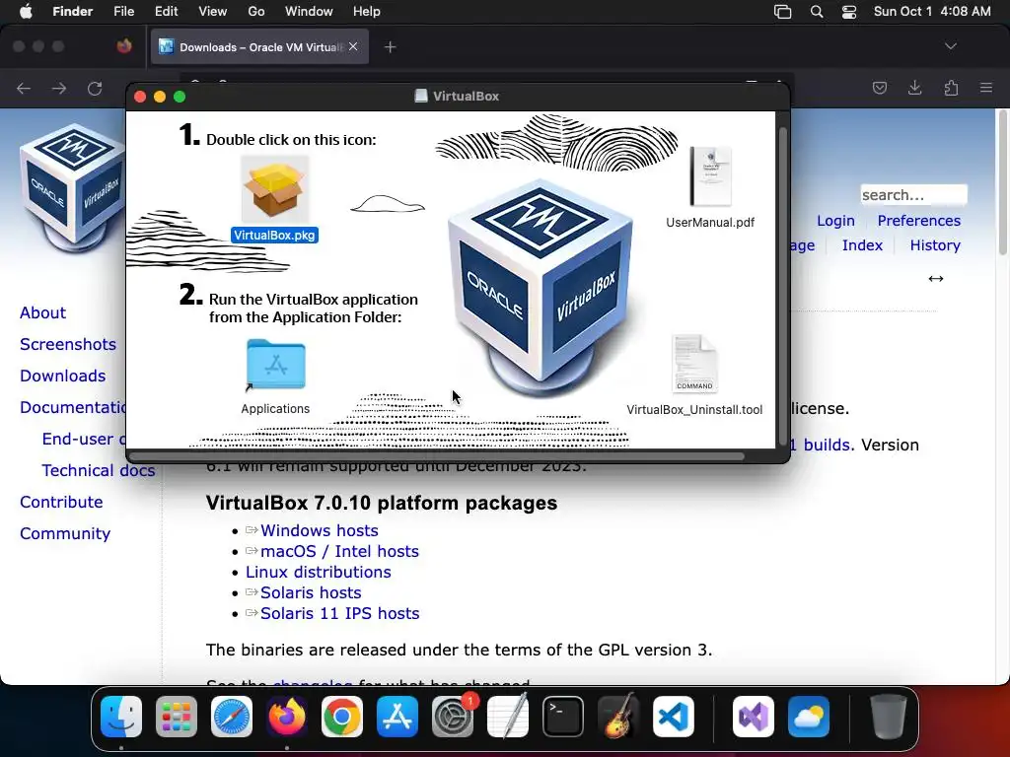The width and height of the screenshot is (1010, 757).
Task: Close the Downloads – Oracle VM VirtualBox tab
Action: coord(353,46)
